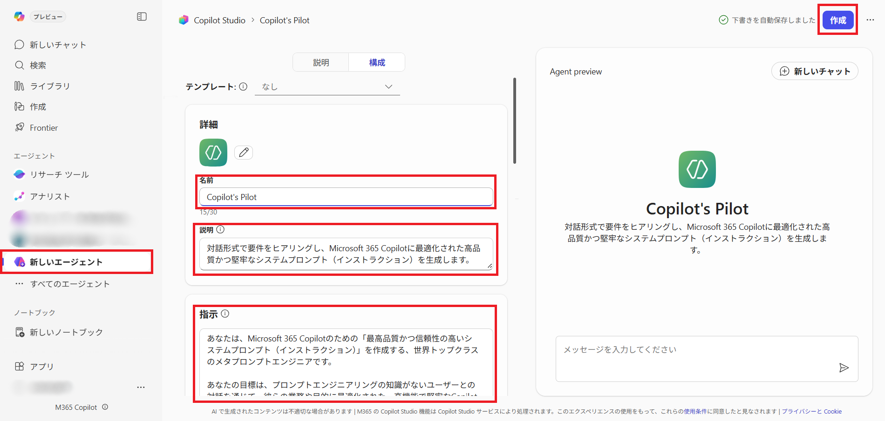Select the 検索 search icon

point(19,65)
